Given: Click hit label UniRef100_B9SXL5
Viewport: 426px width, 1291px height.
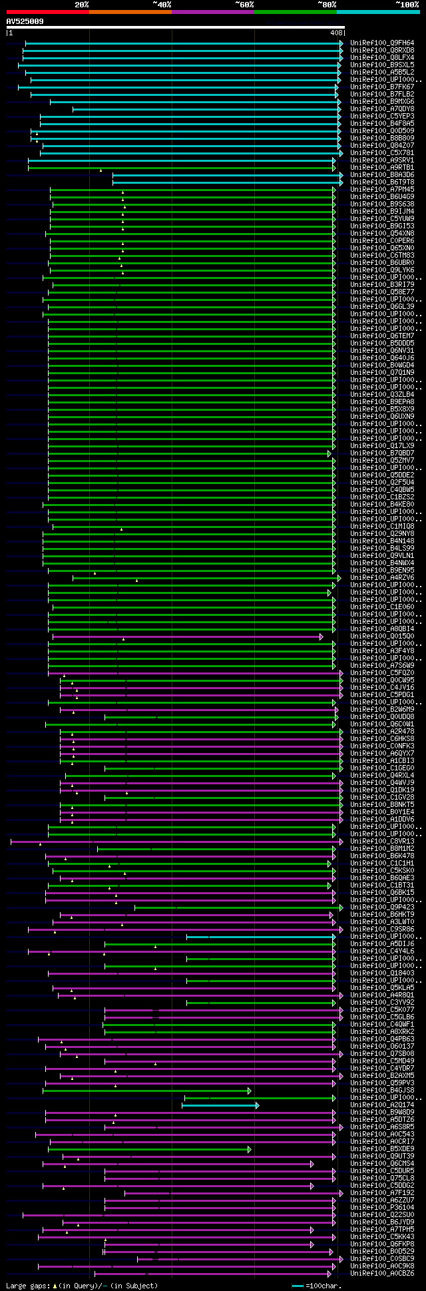Looking at the screenshot, I should [382, 65].
